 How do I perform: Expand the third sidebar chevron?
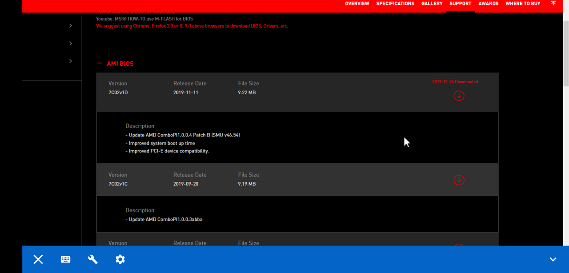[71, 61]
